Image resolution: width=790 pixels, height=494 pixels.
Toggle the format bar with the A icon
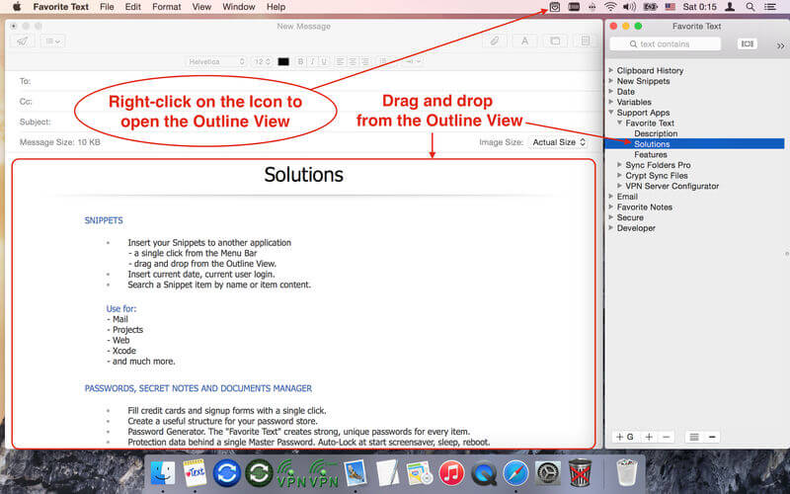pyautogui.click(x=524, y=41)
